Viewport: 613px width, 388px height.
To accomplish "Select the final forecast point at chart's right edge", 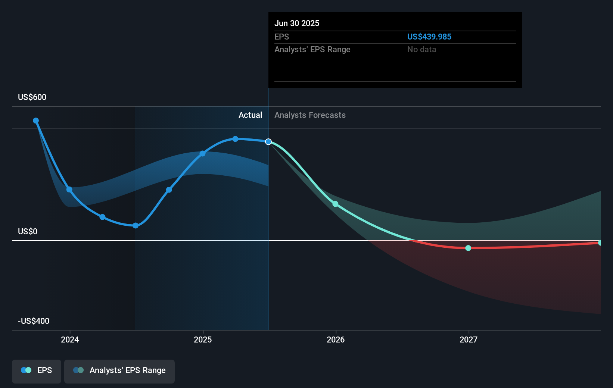I will (600, 243).
